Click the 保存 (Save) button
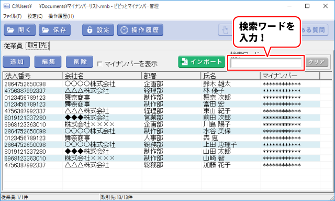Image resolution: width=335 pixels, height=201 pixels. [x=54, y=30]
